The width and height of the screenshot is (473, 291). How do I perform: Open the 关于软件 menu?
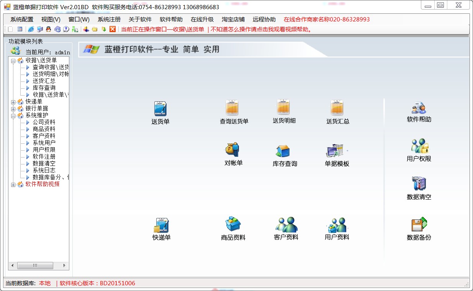(x=140, y=19)
